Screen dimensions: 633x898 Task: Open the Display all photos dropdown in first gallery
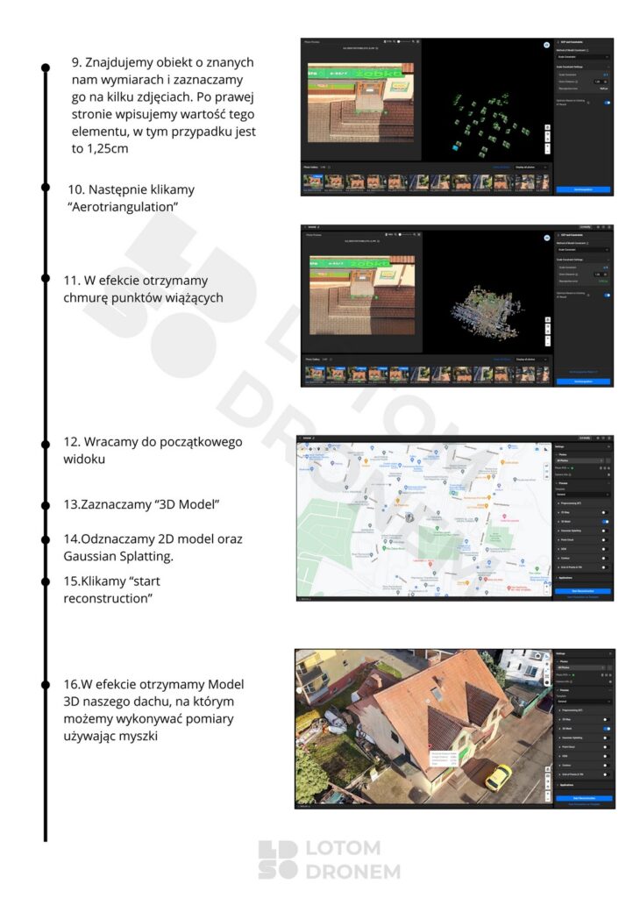tap(529, 167)
